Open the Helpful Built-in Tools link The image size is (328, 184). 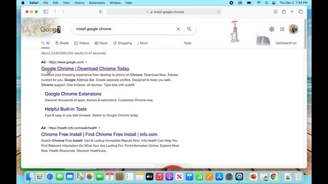[x=66, y=109]
